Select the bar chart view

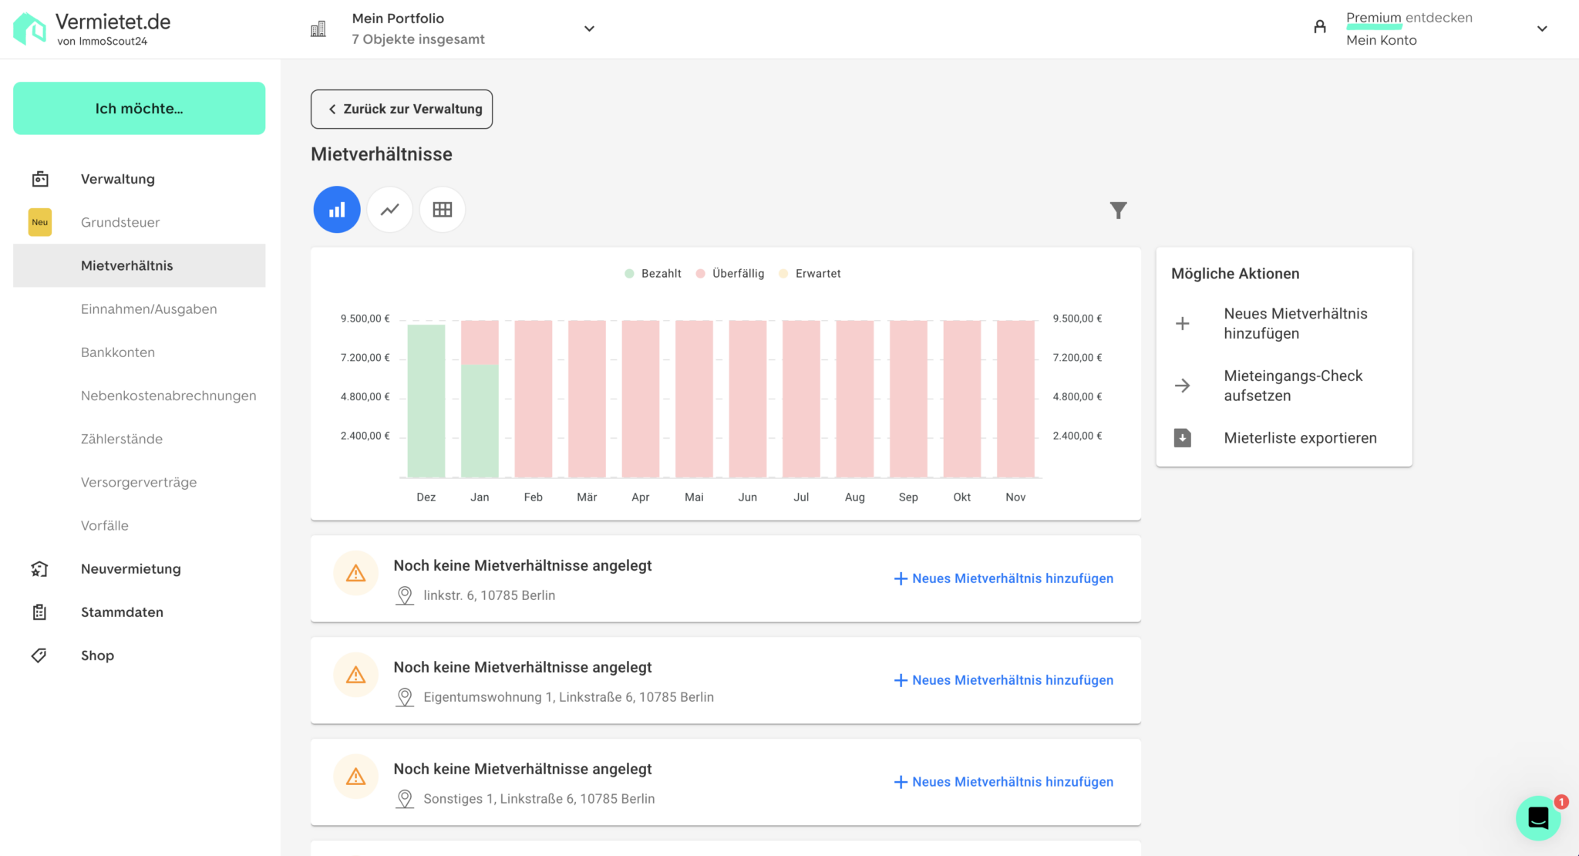(336, 209)
